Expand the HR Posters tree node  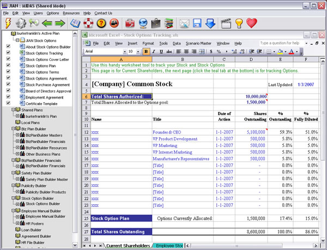coord(17,223)
